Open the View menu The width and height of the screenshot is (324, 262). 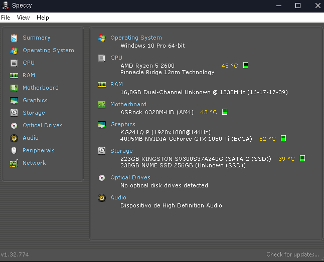[x=23, y=18]
